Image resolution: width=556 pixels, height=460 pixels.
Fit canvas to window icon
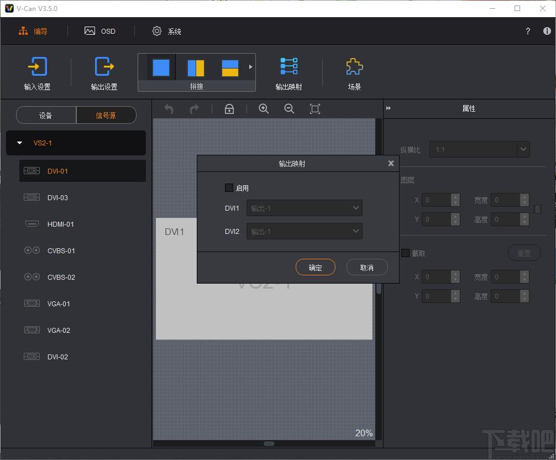pyautogui.click(x=315, y=109)
